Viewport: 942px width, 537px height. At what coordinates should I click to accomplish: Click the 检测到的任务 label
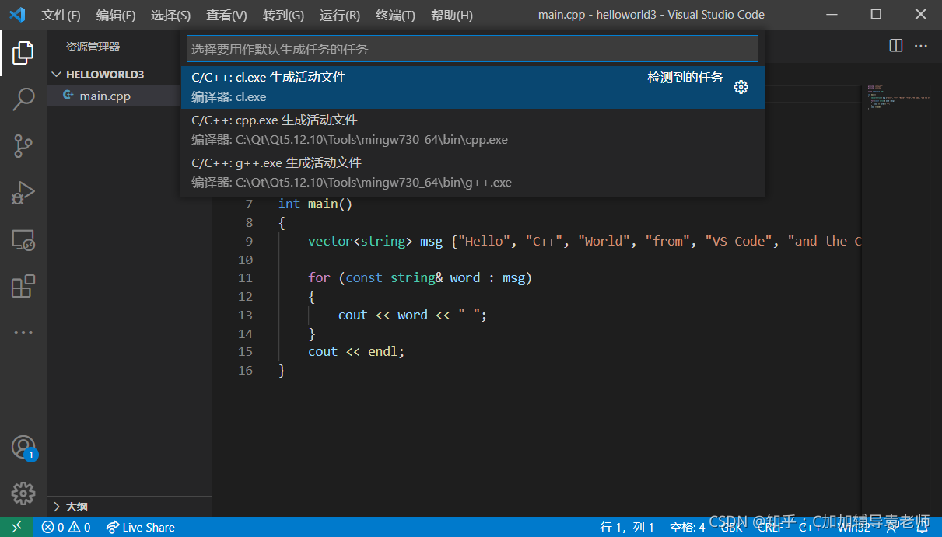[x=685, y=78]
